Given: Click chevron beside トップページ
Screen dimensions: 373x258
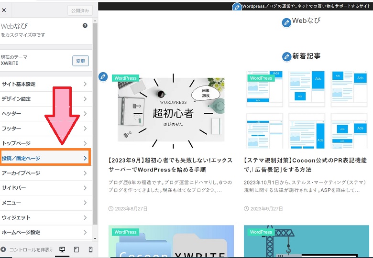Looking at the screenshot, I should [x=85, y=143].
